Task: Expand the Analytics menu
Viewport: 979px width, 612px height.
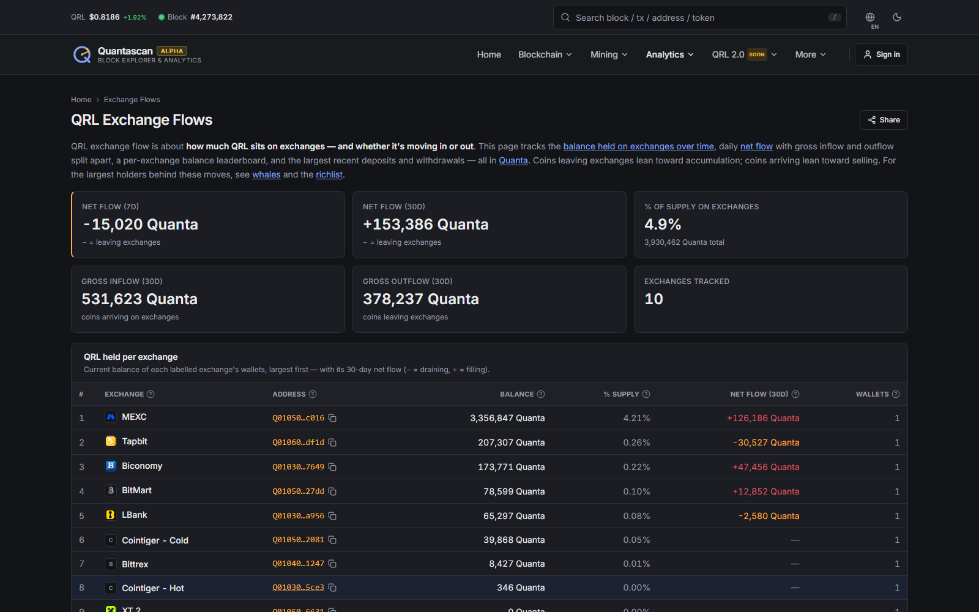Action: 670,54
